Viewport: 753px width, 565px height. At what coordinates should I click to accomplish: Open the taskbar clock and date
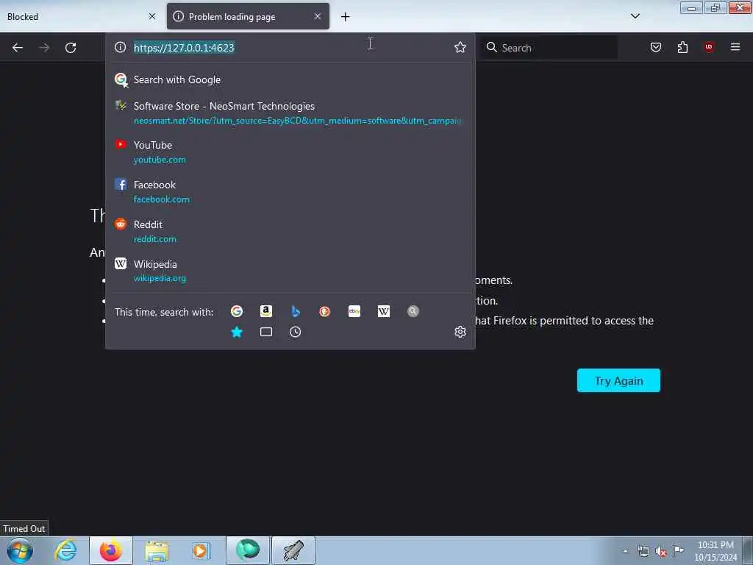pos(715,551)
